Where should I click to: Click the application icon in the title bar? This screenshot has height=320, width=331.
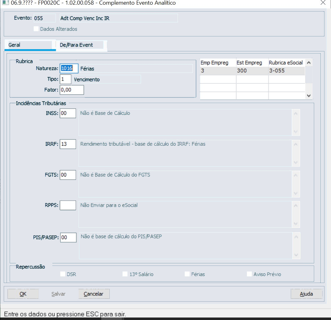5,3
